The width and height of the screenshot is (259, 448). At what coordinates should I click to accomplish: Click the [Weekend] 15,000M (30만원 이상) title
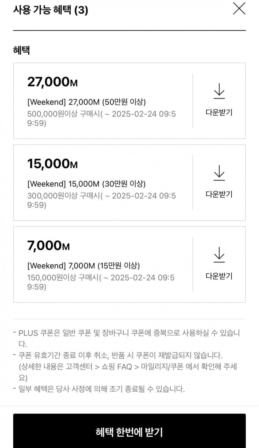(x=86, y=184)
